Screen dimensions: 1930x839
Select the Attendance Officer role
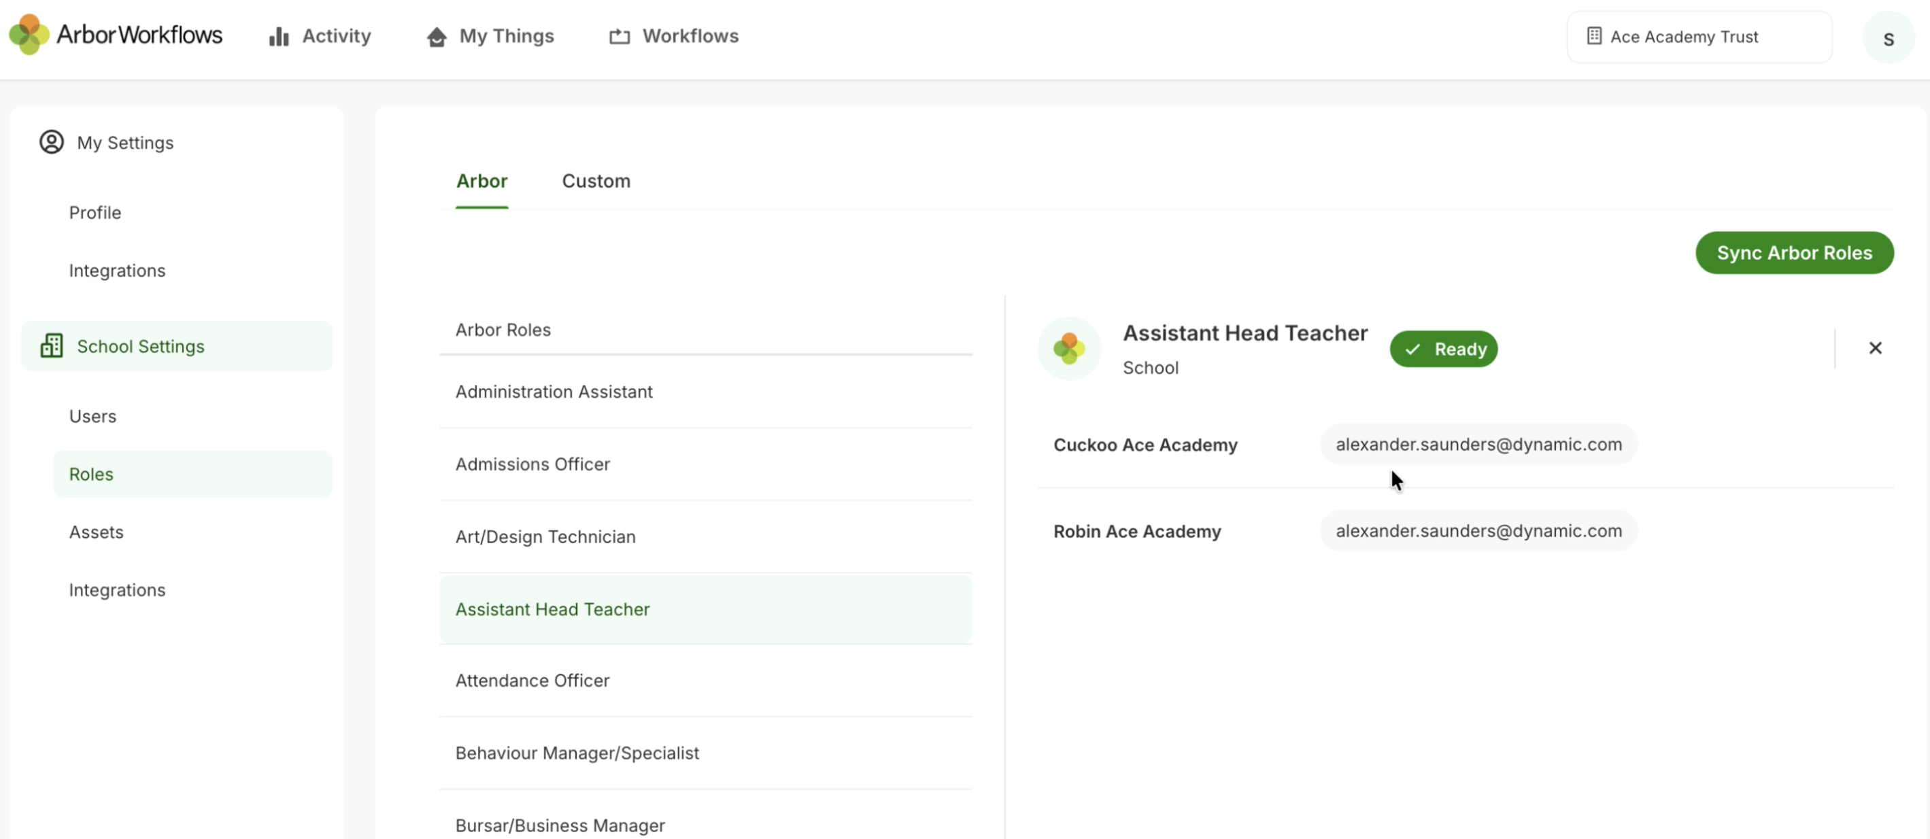pos(706,681)
